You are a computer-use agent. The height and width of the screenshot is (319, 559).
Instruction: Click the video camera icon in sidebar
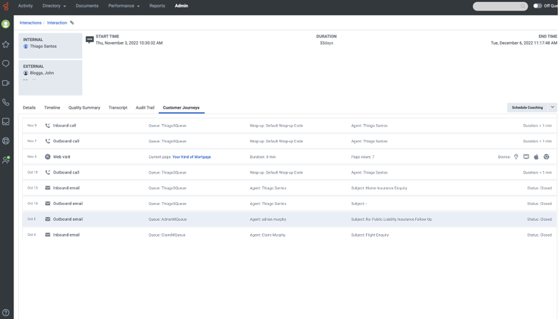click(x=6, y=83)
